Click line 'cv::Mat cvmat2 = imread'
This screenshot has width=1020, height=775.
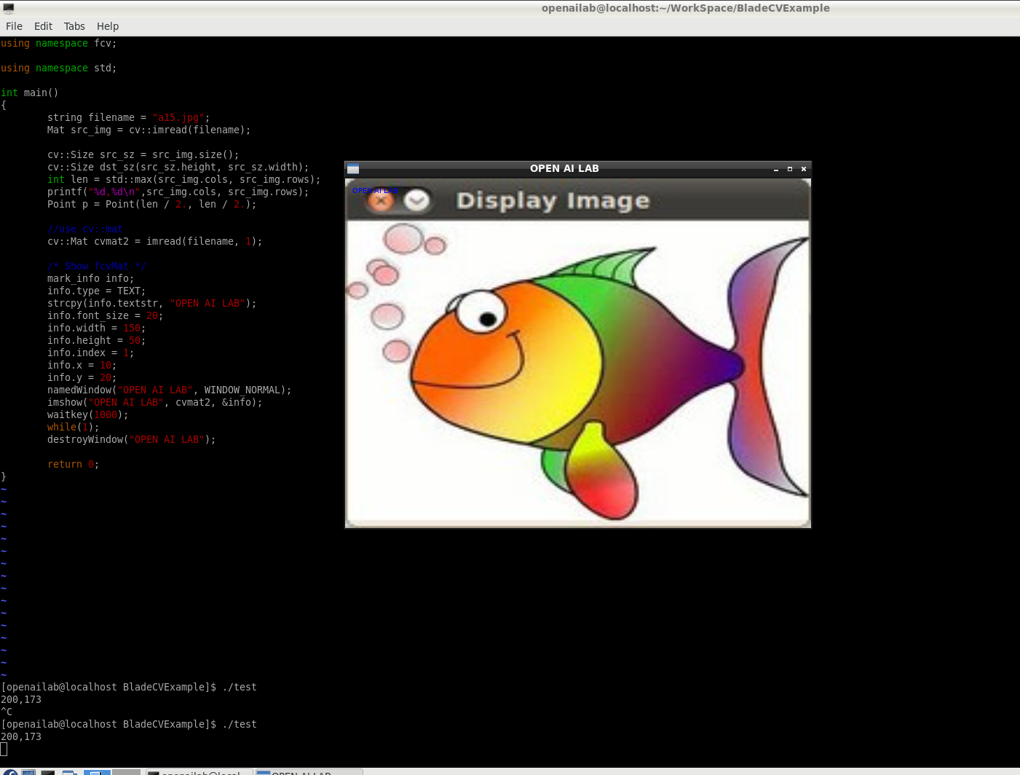(x=154, y=241)
